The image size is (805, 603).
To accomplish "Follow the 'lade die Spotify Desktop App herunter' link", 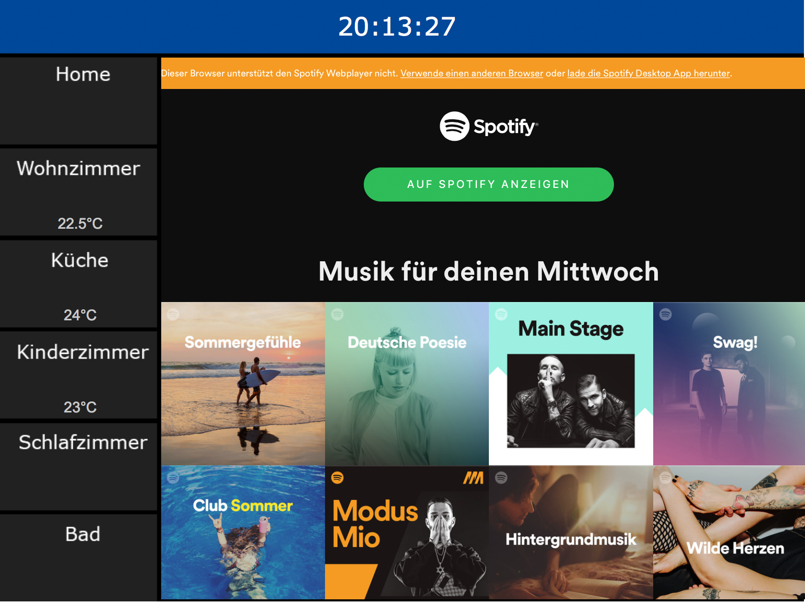I will [649, 73].
